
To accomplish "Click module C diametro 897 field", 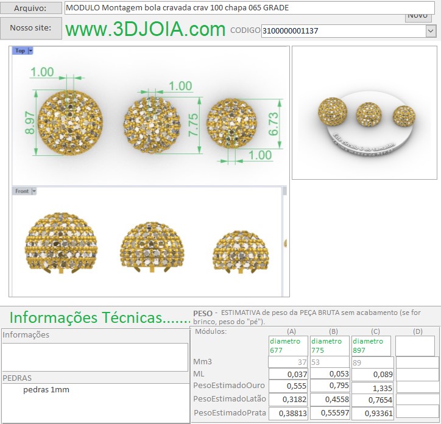I will (x=372, y=346).
